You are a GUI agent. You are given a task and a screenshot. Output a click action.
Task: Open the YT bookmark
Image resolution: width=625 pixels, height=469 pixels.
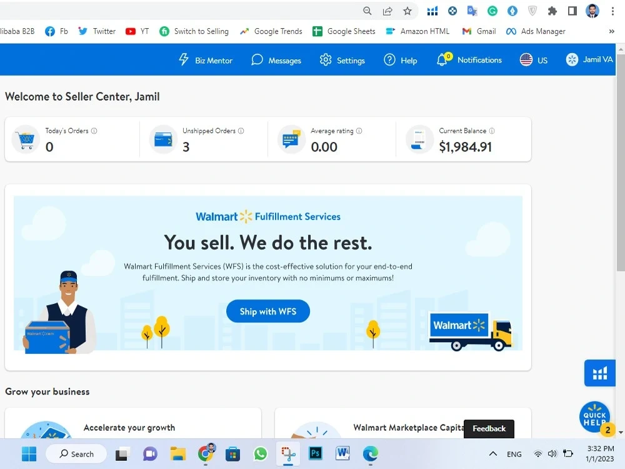tap(137, 31)
